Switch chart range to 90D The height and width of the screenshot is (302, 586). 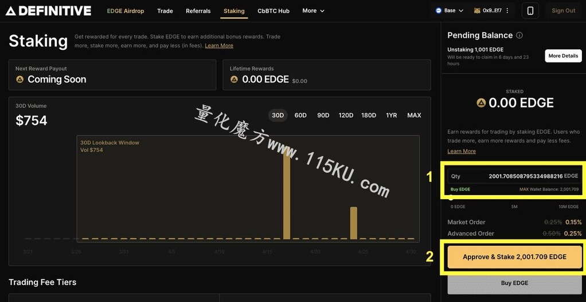coord(323,115)
